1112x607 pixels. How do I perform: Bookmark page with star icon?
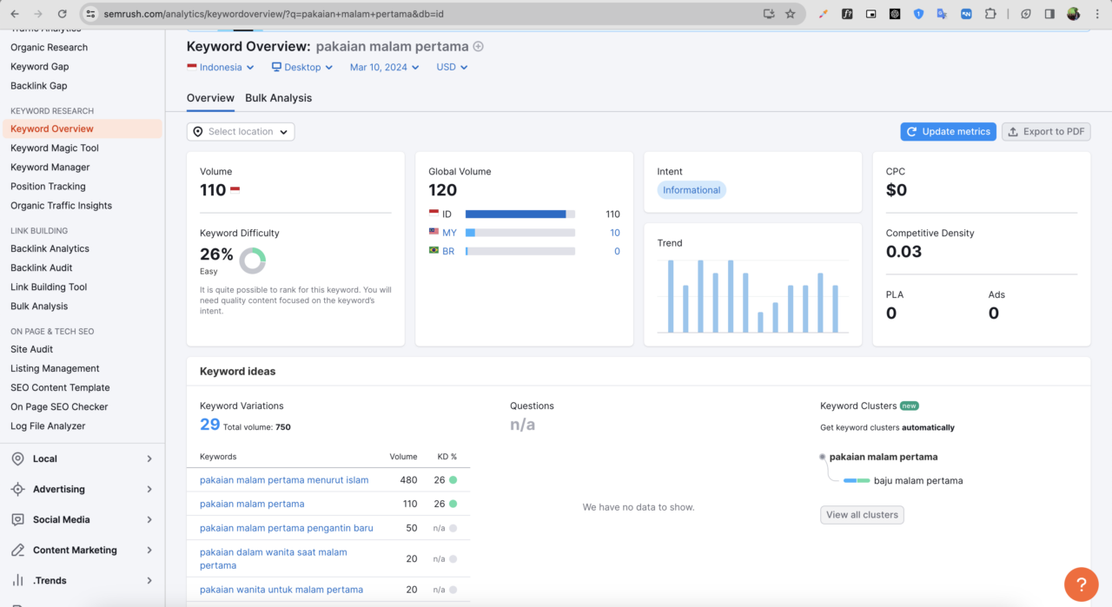pyautogui.click(x=790, y=14)
